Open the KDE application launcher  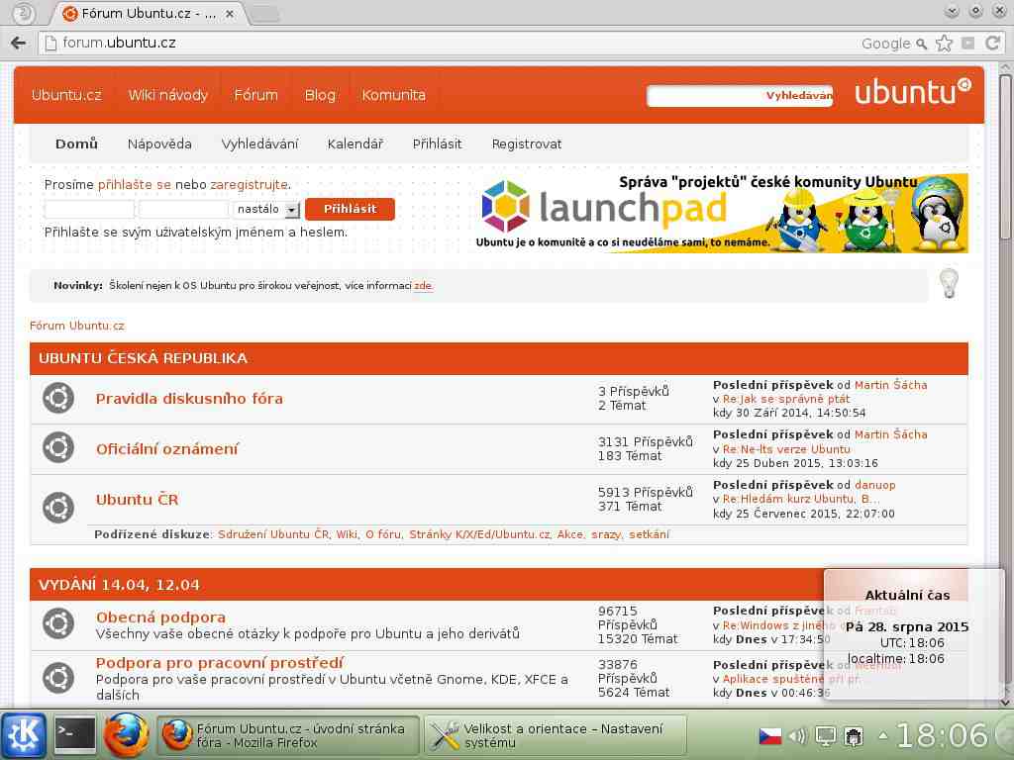24,735
